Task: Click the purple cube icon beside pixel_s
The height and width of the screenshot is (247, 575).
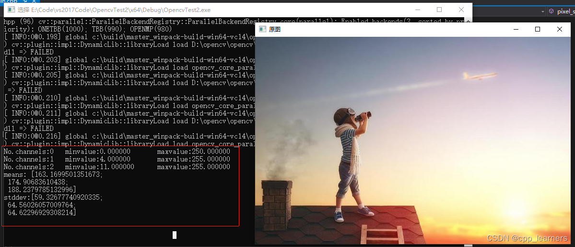Action: tap(551, 11)
